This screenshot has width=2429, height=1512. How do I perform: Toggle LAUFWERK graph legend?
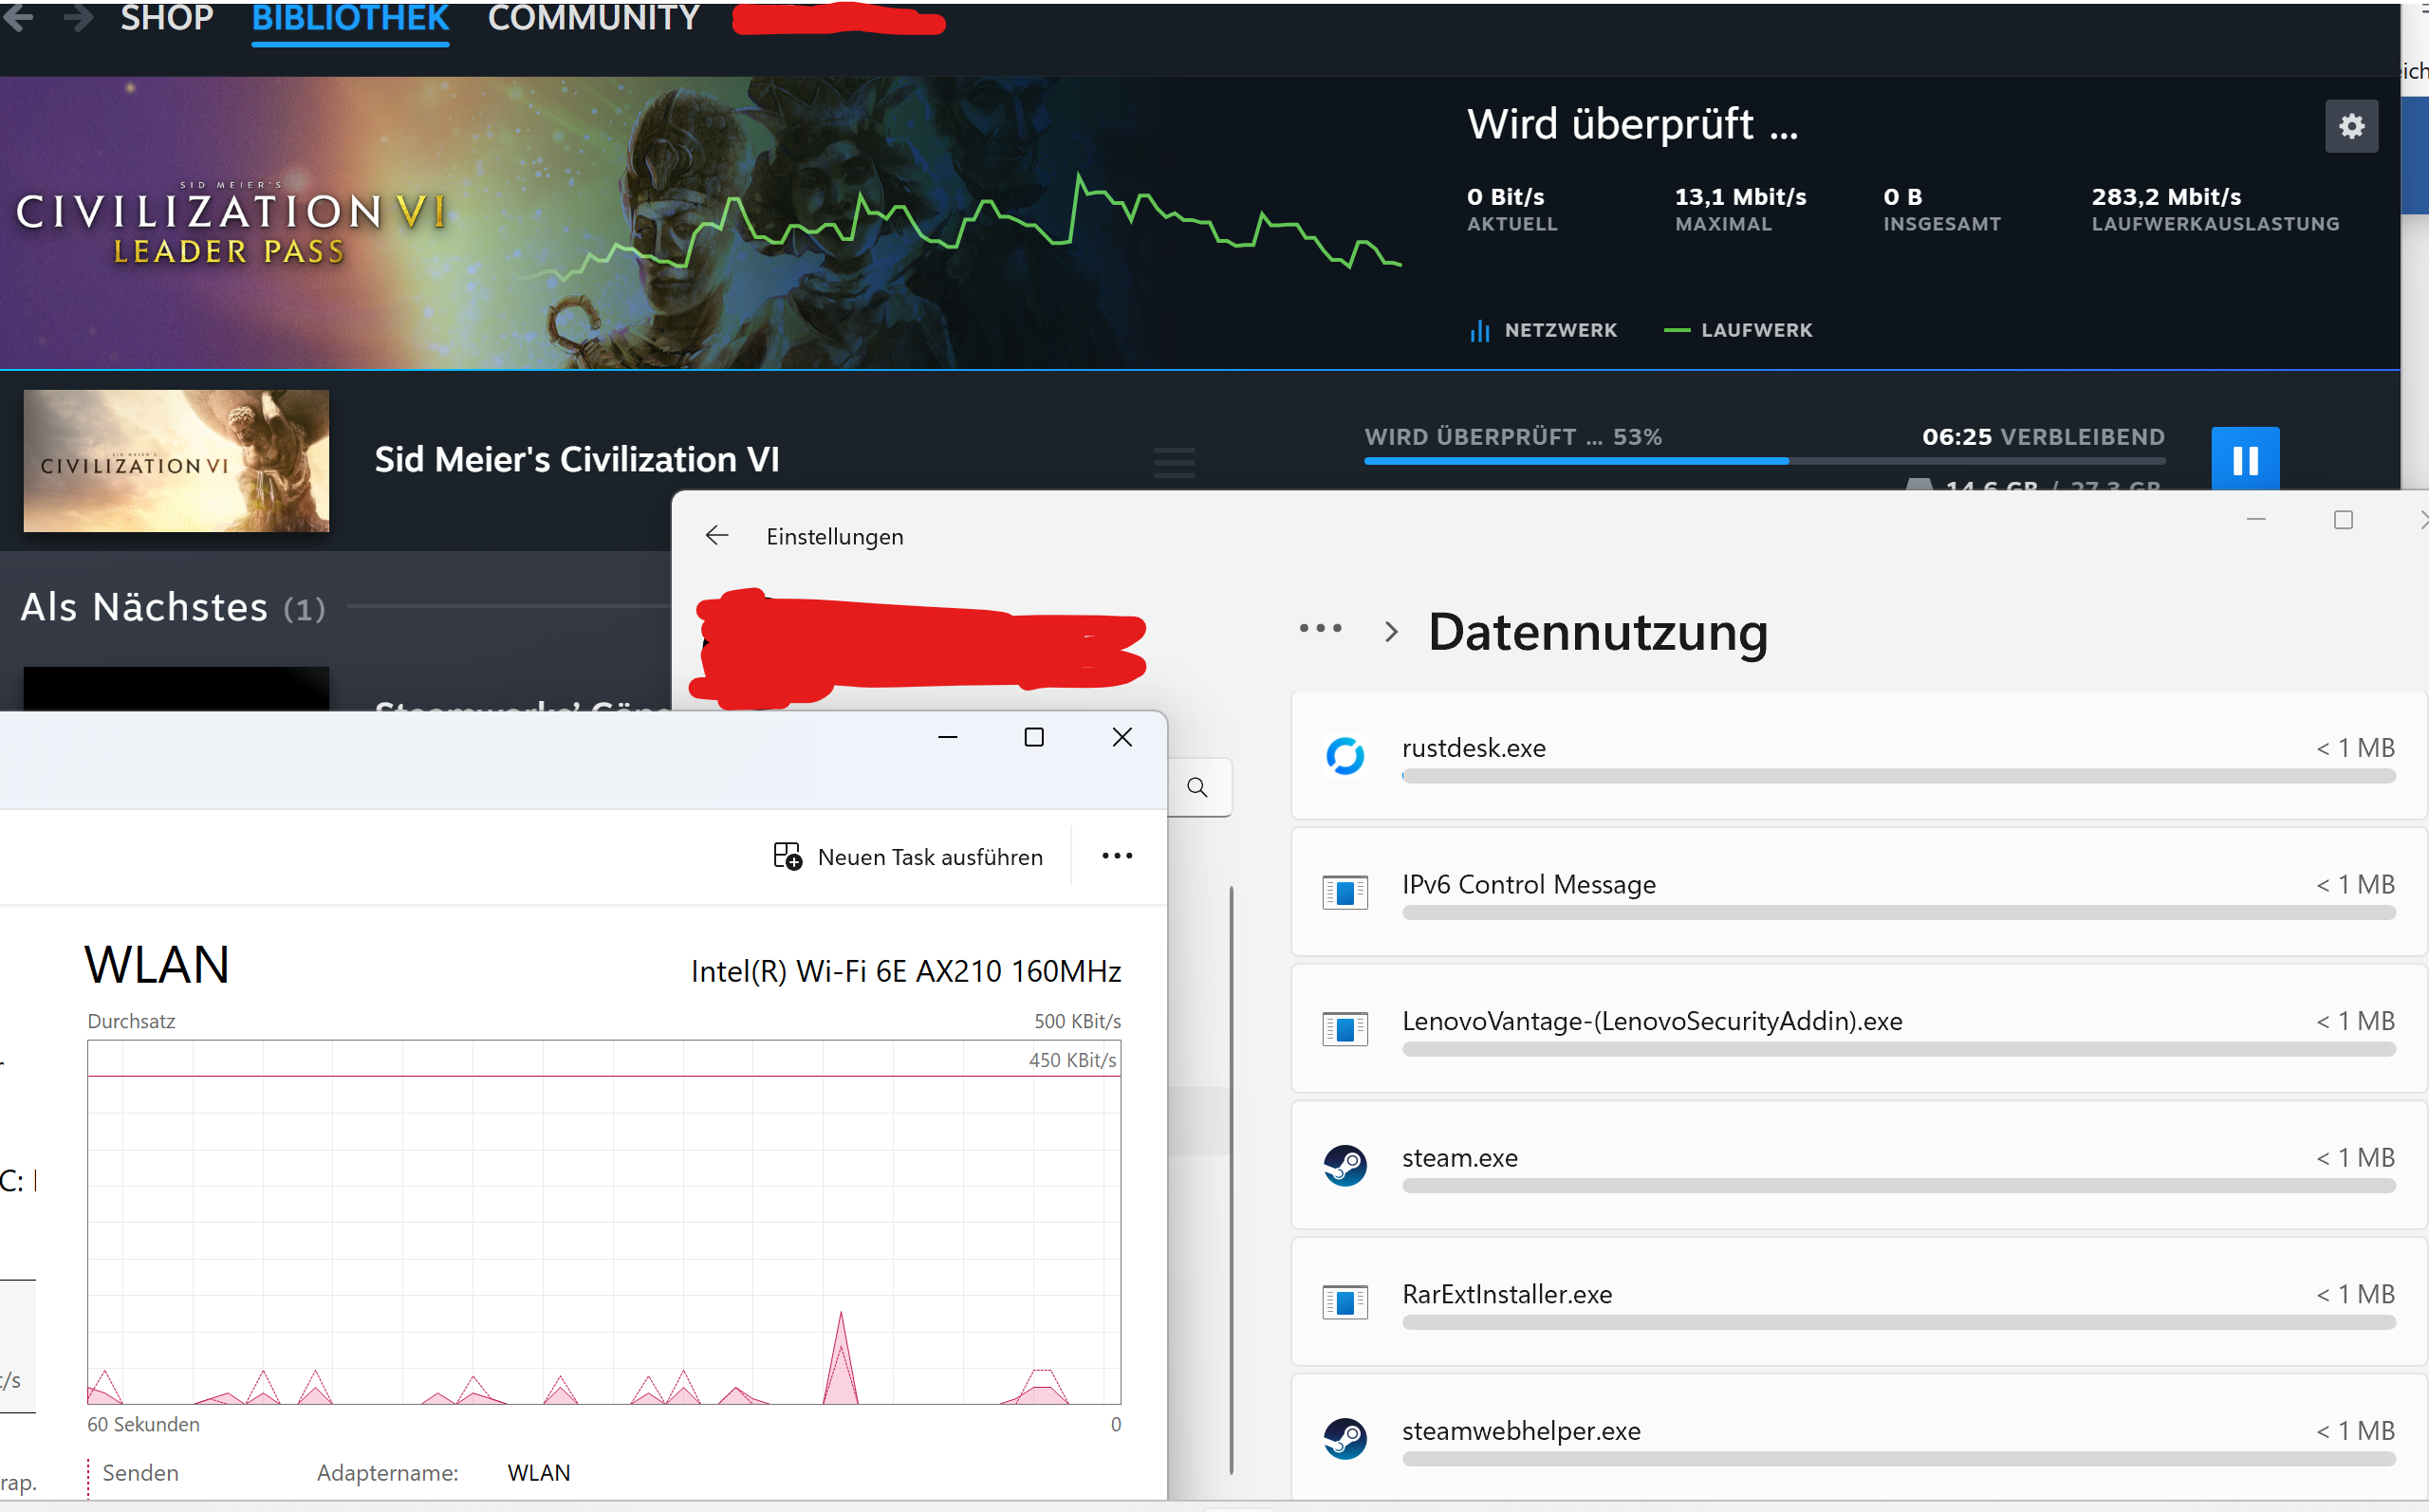tap(1738, 330)
